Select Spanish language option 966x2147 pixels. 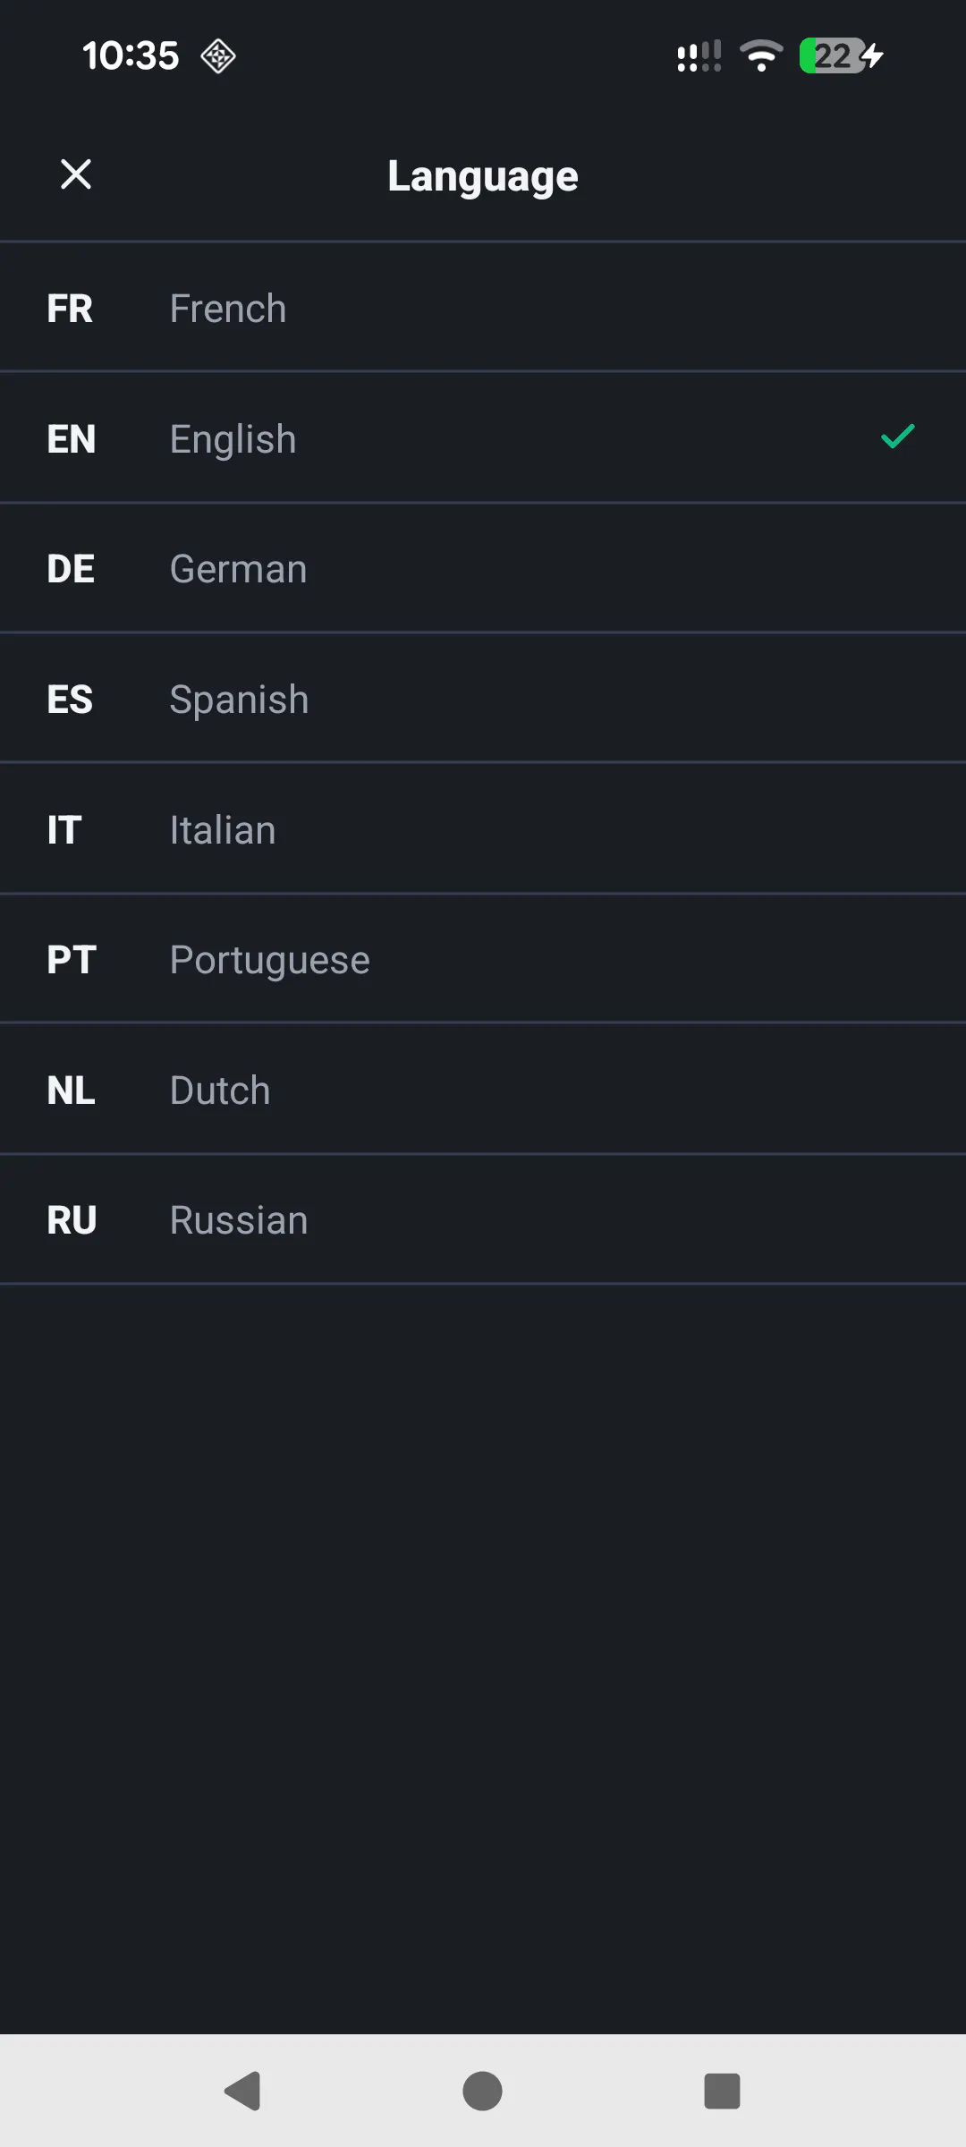(x=483, y=699)
